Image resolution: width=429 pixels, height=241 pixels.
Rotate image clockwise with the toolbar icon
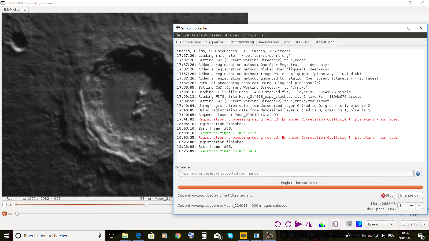(288, 224)
